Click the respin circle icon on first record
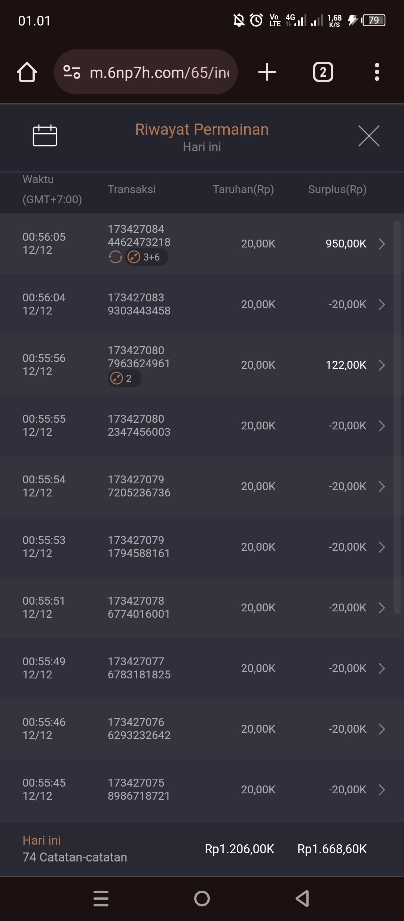This screenshot has height=921, width=404. 115,257
